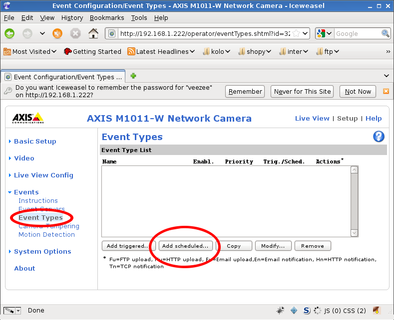Open Latest Headlines feed dropdown
Screen dimensions: 394x320
click(161, 51)
